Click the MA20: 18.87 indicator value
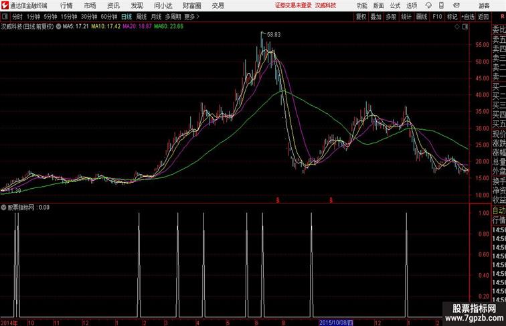This screenshot has width=506, height=326. tap(137, 27)
